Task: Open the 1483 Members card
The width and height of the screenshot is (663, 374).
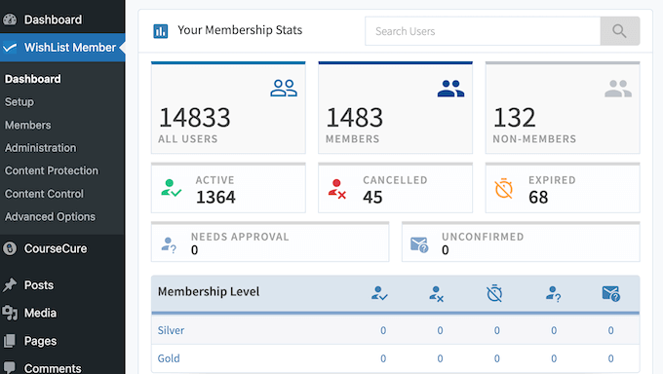Action: (x=395, y=108)
